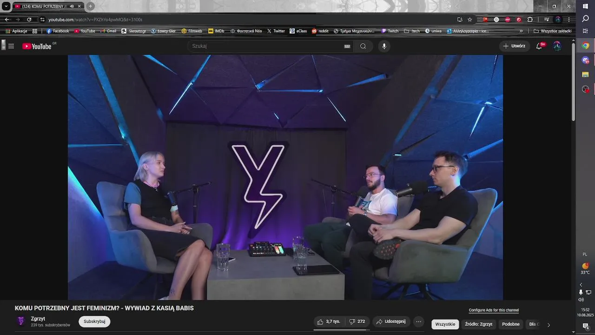The height and width of the screenshot is (335, 595).
Task: View site information icon in address bar
Action: pyautogui.click(x=42, y=20)
